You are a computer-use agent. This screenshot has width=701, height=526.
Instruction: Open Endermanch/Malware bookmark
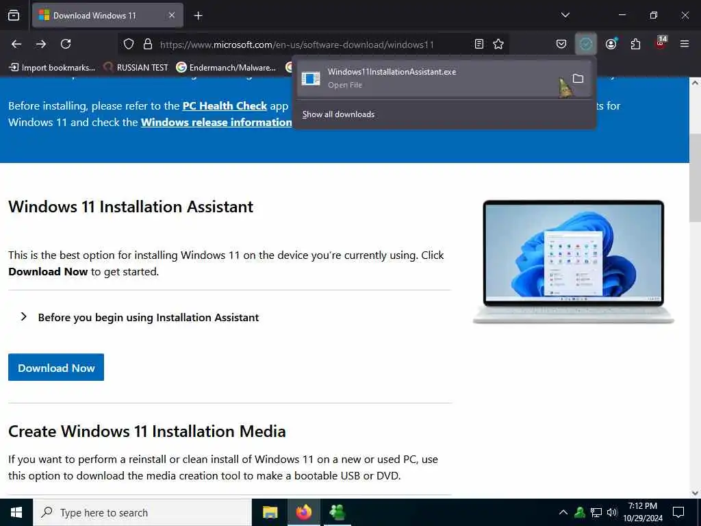tap(226, 68)
